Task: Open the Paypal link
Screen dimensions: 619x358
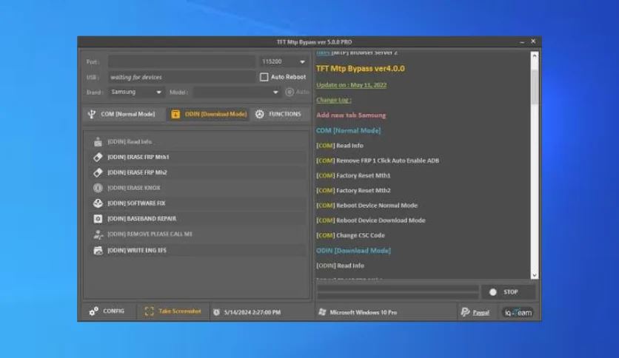Action: [x=481, y=313]
